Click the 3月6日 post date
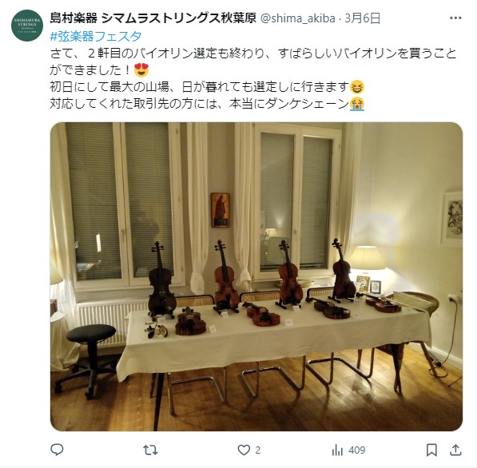Viewport: 477px width, 468px height. [362, 18]
